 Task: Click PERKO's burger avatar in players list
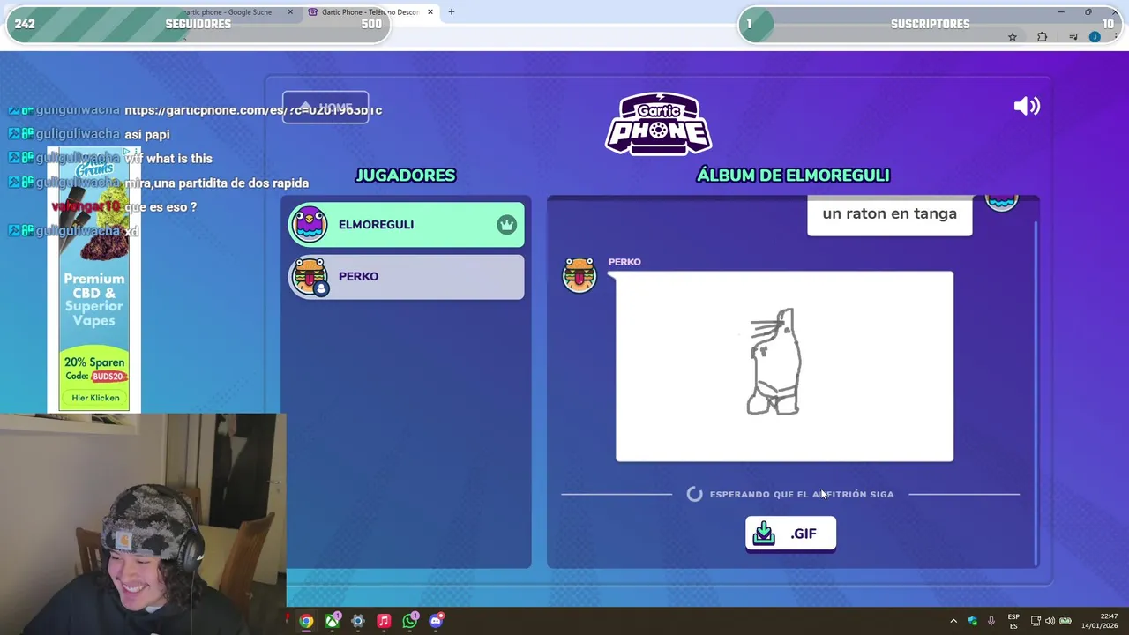click(310, 276)
